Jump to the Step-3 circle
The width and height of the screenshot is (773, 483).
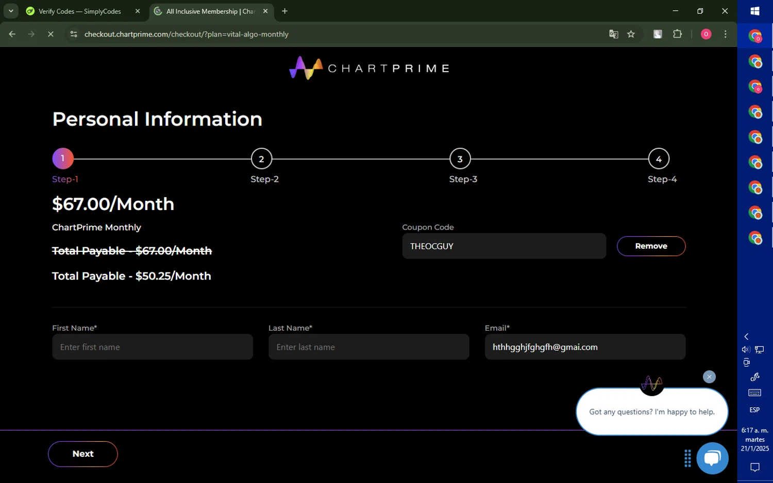click(460, 159)
